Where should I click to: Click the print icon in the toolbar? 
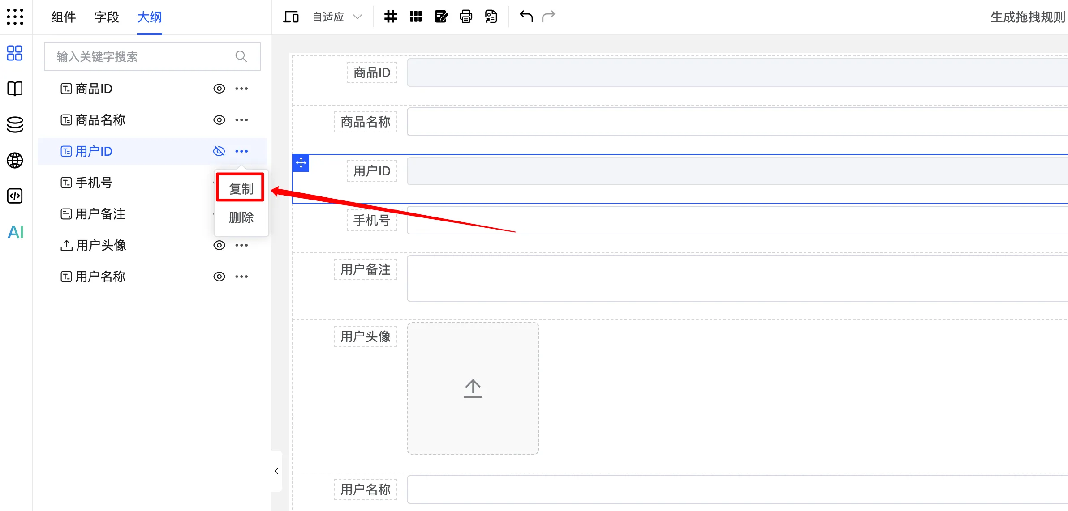coord(466,16)
